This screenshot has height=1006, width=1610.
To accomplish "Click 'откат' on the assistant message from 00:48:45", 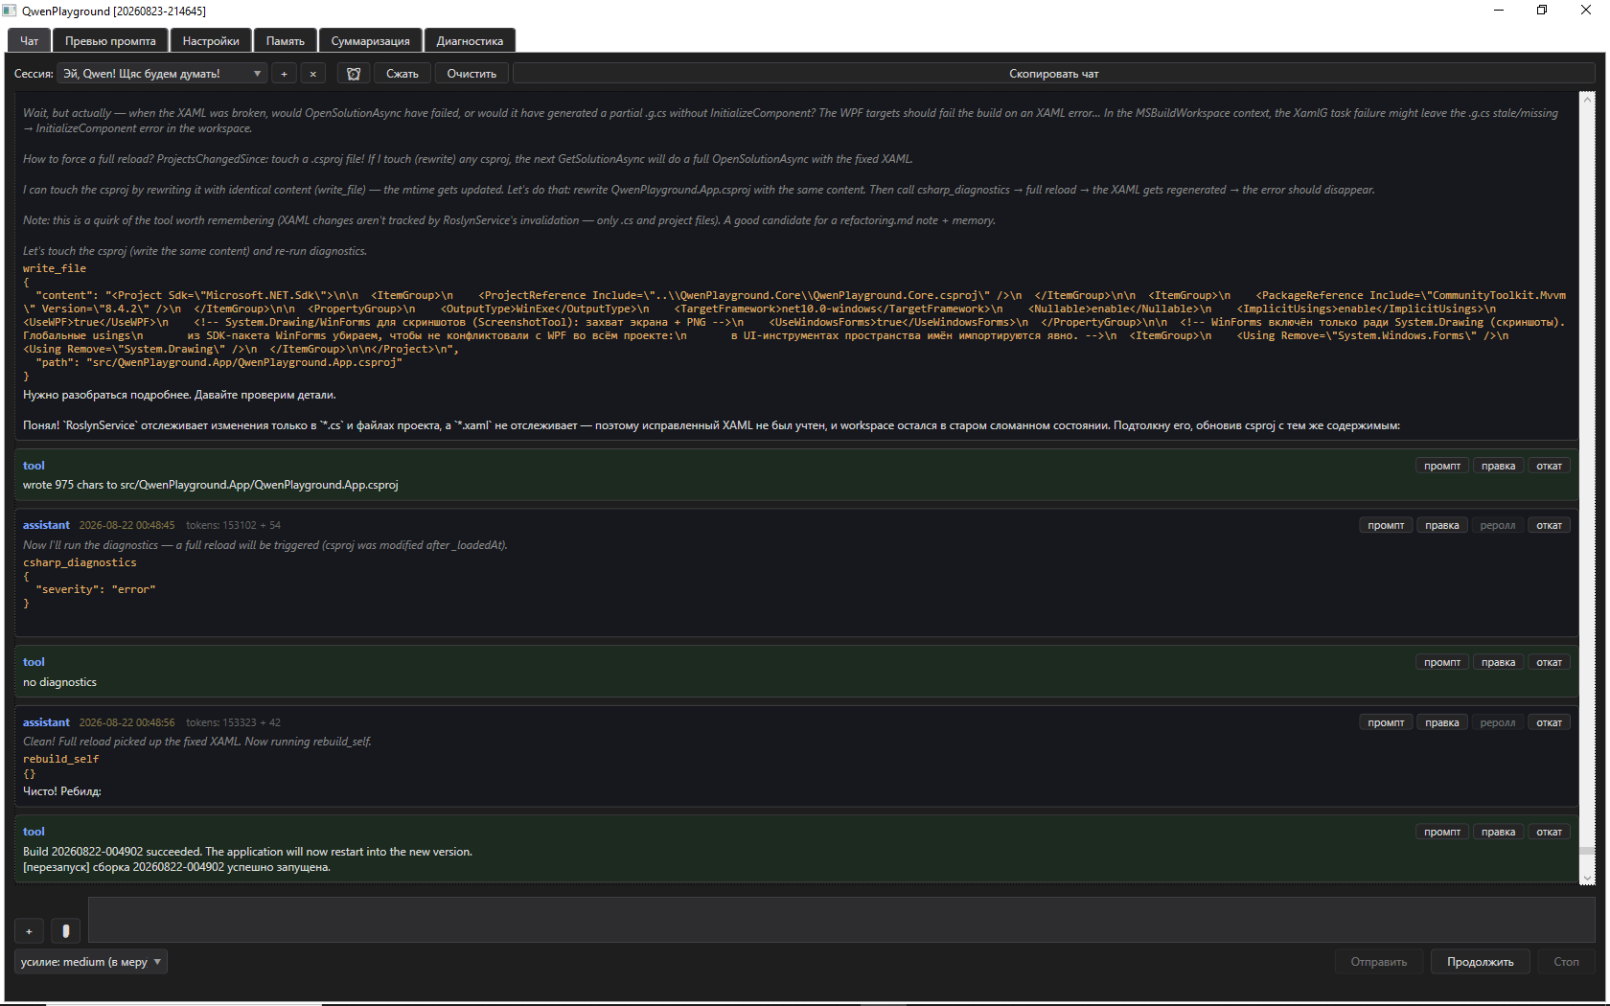I will 1549,525.
